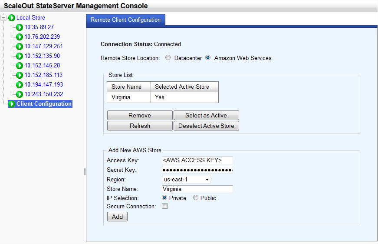Click the Add button for new AWS store

pos(117,217)
